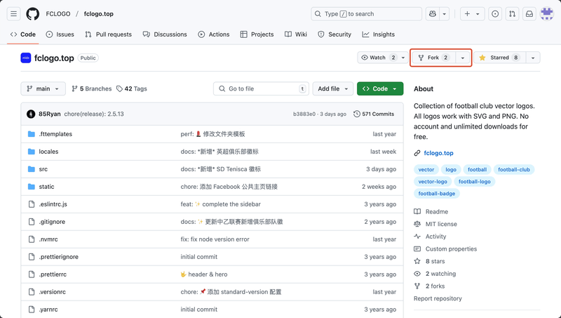Open pull requests icon in top bar
This screenshot has width=561, height=318.
point(513,14)
